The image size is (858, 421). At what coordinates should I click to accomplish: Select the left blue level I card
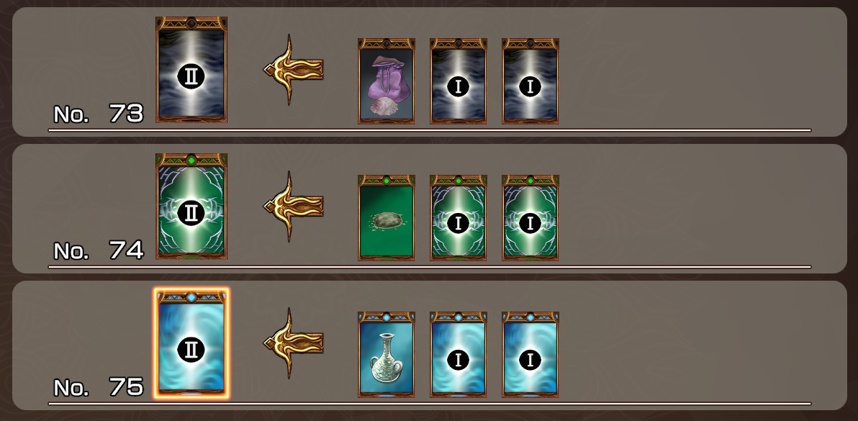[x=458, y=354]
